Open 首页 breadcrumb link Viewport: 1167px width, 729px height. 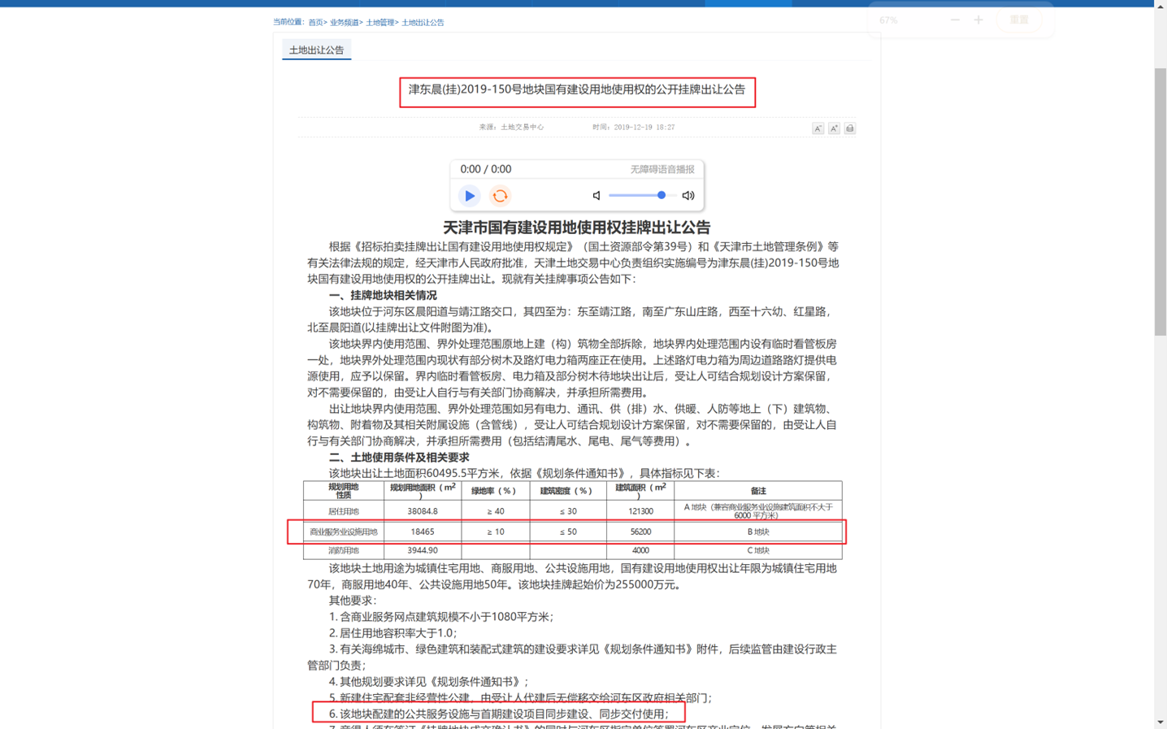[x=315, y=23]
